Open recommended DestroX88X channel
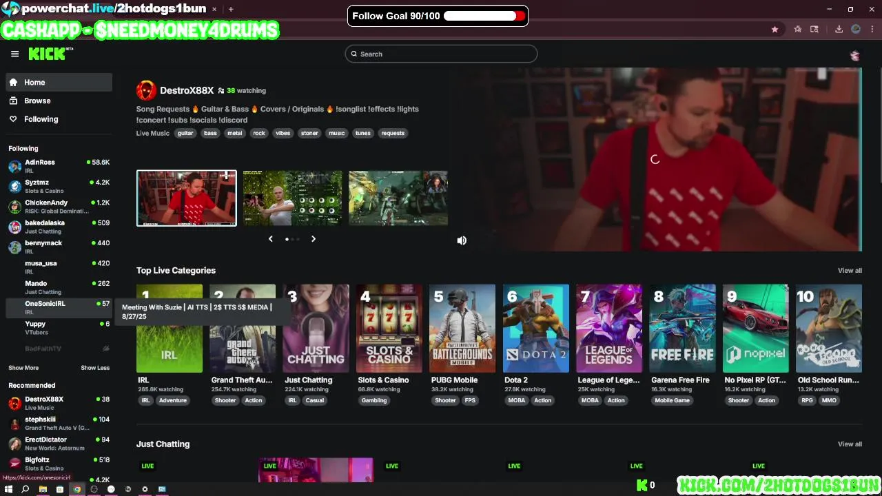 [59, 403]
